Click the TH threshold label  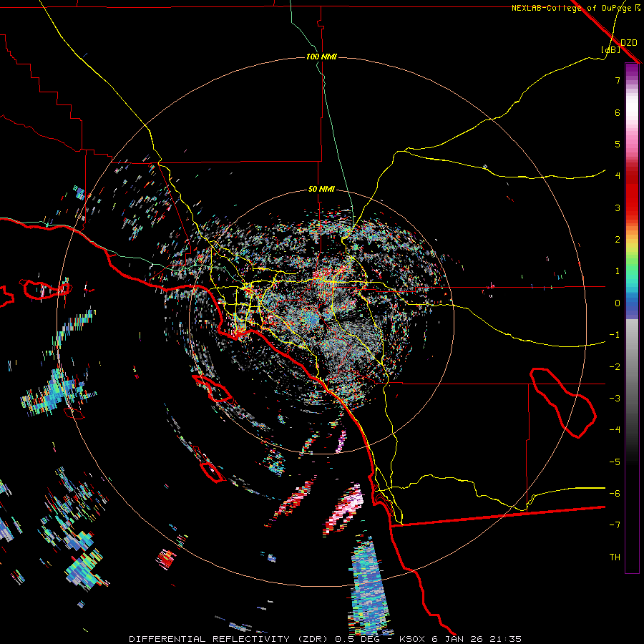615,557
